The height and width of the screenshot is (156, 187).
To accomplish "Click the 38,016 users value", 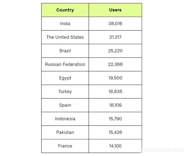I will (115, 24).
